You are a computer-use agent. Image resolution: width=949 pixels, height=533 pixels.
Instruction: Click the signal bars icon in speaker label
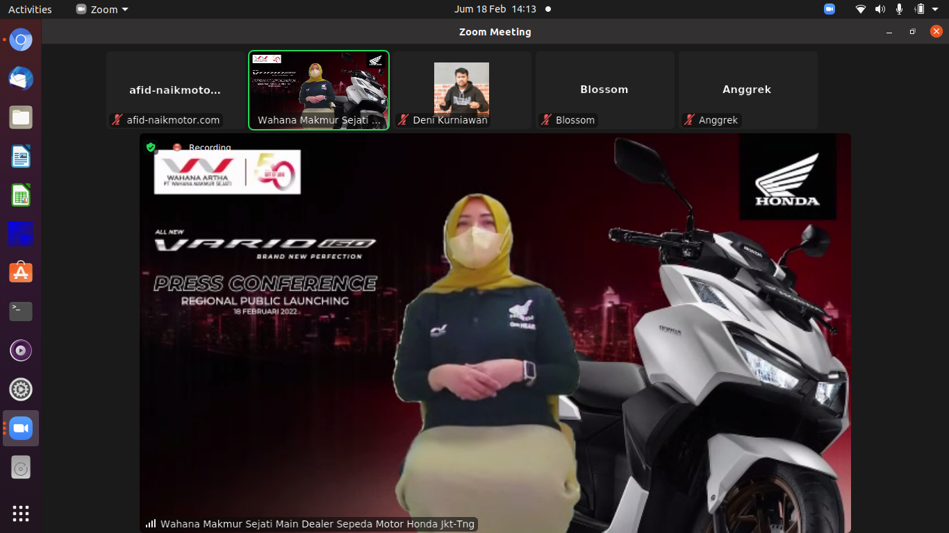pos(151,524)
